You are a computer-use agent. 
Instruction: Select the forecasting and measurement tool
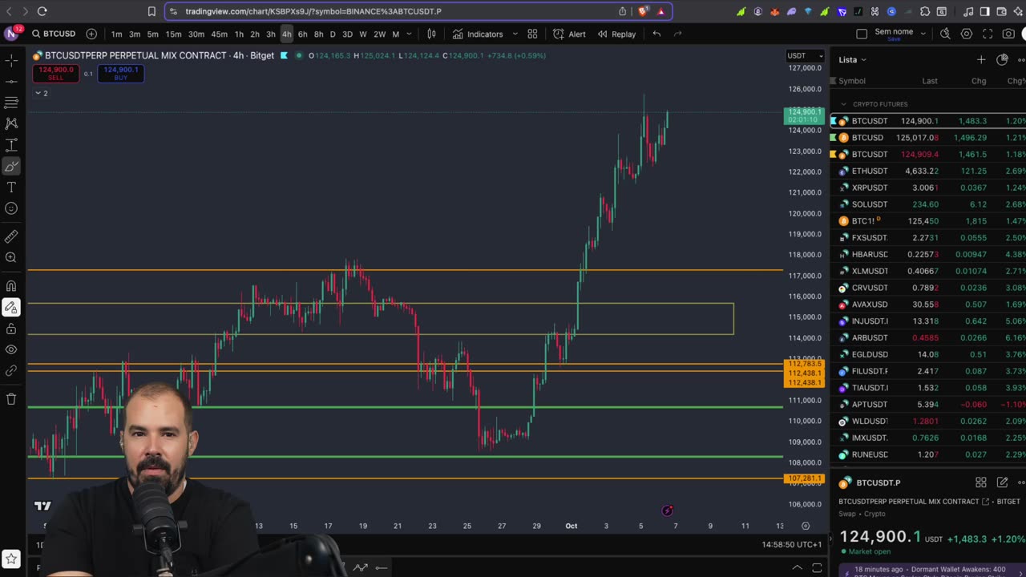pyautogui.click(x=11, y=145)
